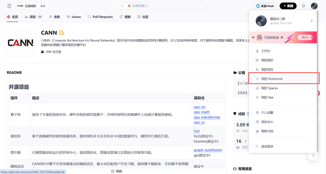Click the 通信库 table cell
This screenshot has width=326, height=174.
point(19,136)
